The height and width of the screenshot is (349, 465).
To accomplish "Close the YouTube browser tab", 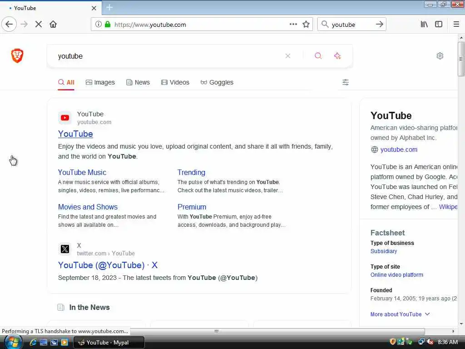I will click(94, 8).
